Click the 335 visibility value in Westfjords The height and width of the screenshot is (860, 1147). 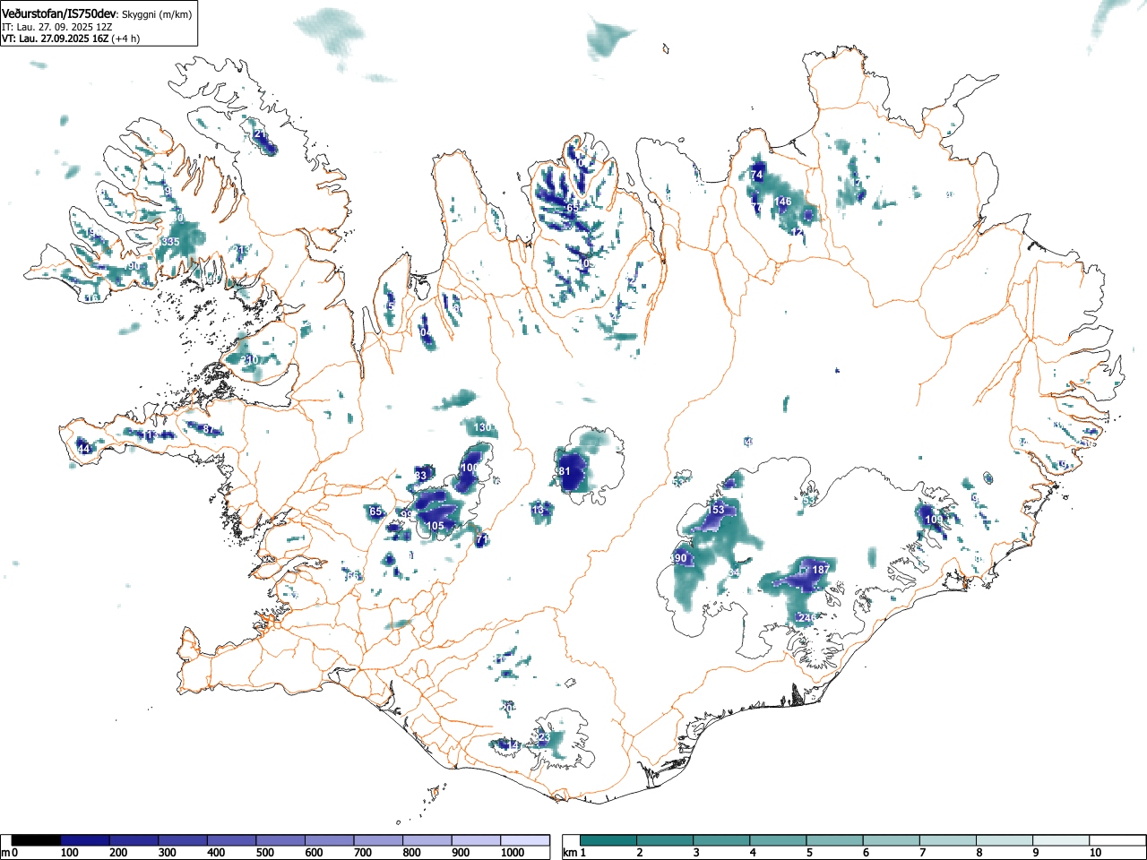[x=170, y=242]
